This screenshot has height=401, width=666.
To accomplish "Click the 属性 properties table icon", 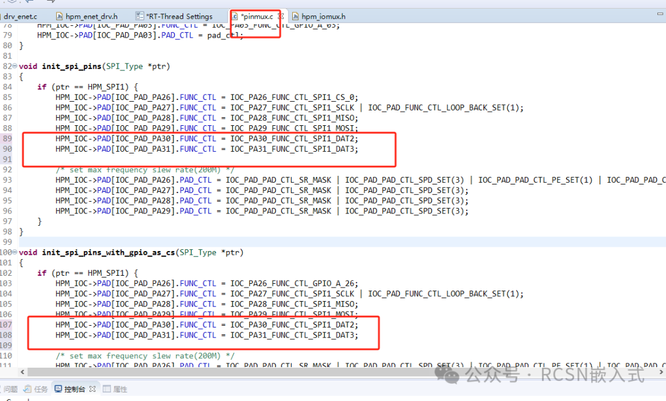I will (x=107, y=389).
